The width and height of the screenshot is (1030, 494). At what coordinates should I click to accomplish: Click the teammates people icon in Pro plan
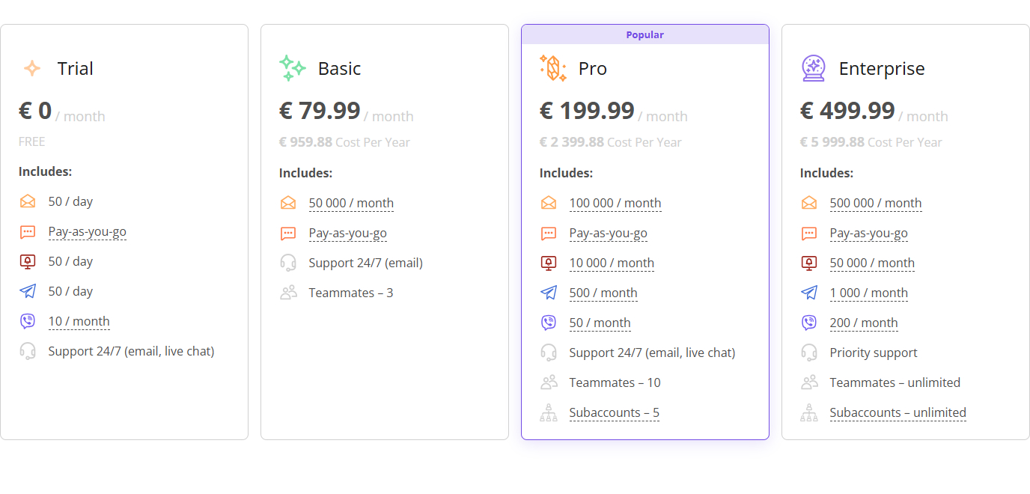point(549,382)
